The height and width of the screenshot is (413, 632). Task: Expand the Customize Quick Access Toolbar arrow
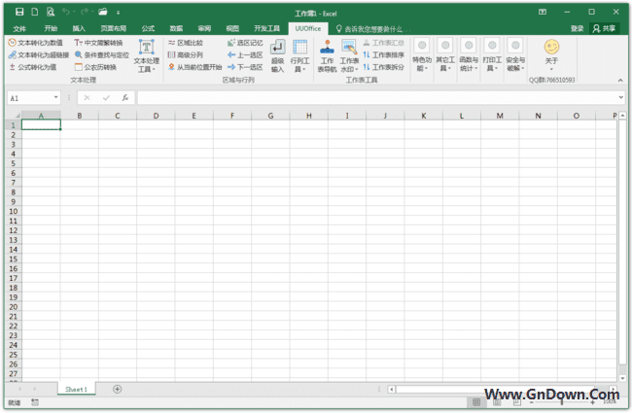pos(118,13)
